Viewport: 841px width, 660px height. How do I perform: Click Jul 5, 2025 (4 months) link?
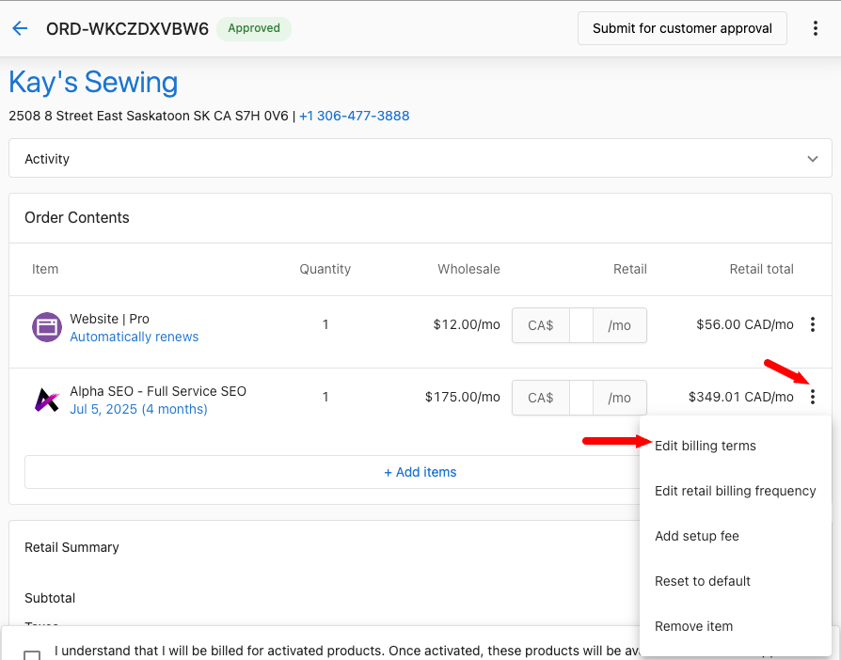(138, 409)
